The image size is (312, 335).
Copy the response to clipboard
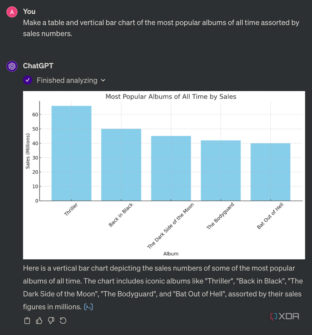[x=27, y=320]
